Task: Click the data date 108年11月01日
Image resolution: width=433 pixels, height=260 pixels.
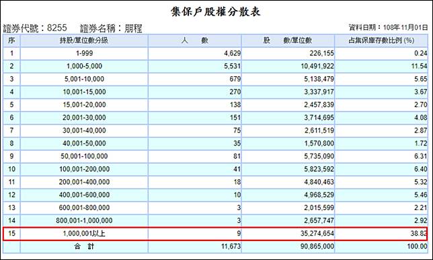Action: [x=405, y=28]
